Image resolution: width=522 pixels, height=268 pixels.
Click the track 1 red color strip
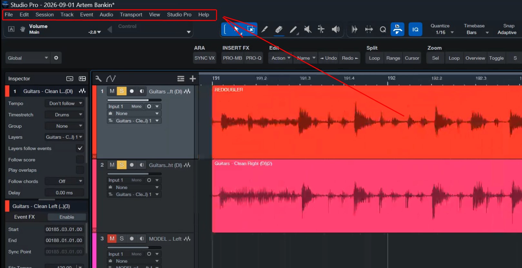[x=94, y=122]
